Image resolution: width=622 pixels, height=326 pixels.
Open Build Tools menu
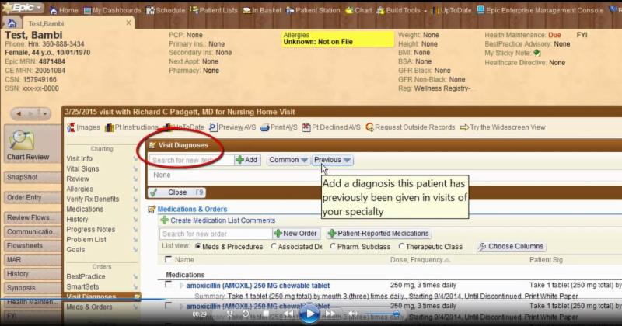click(x=402, y=10)
